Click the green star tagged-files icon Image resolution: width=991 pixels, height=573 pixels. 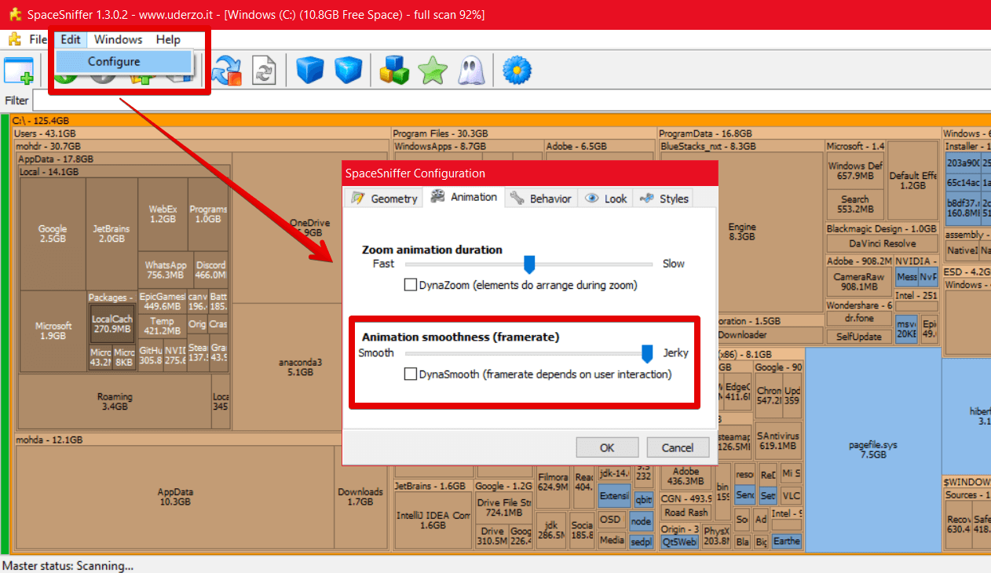point(433,71)
